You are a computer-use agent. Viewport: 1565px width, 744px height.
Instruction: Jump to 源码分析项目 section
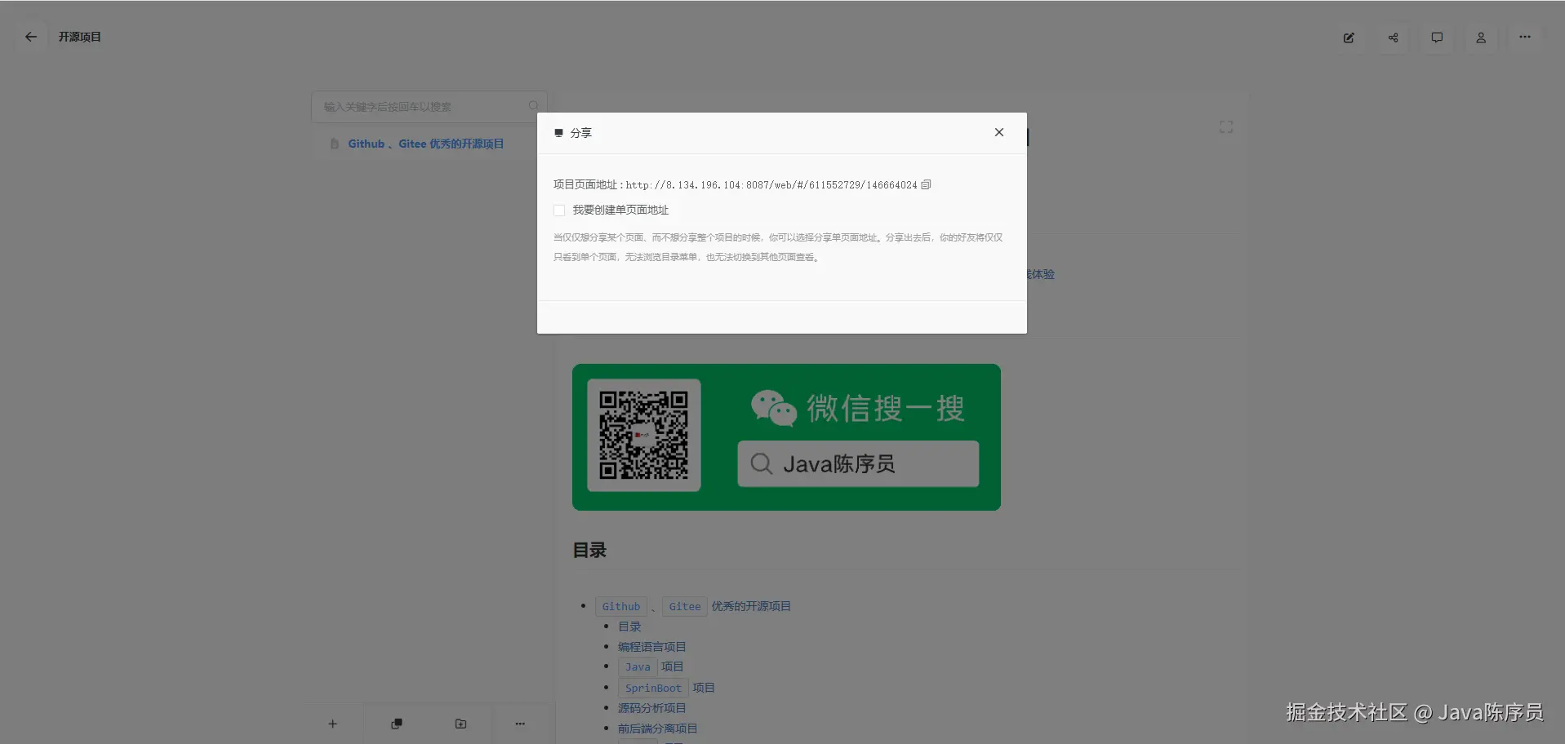click(x=651, y=708)
